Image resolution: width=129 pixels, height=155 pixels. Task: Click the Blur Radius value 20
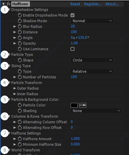[73, 26]
